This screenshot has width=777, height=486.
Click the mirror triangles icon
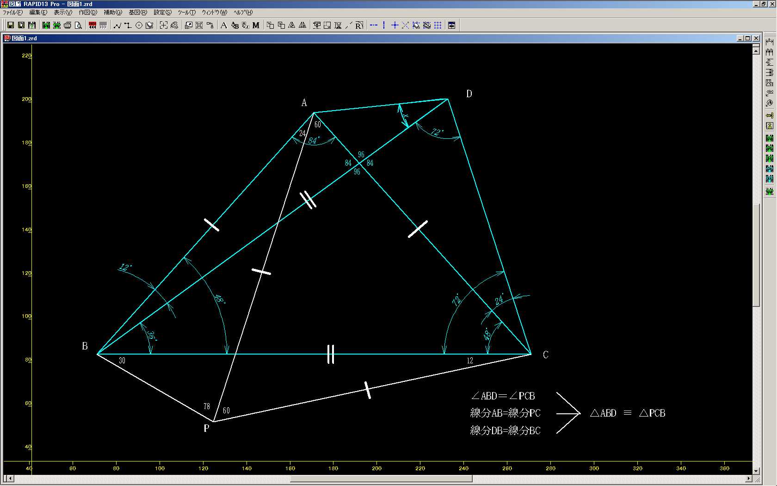pos(302,25)
